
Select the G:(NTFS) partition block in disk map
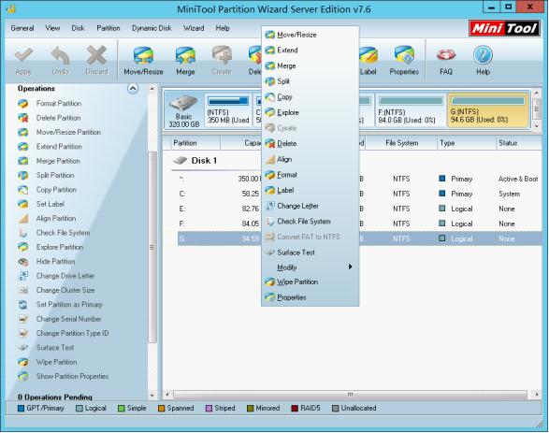pyautogui.click(x=488, y=110)
